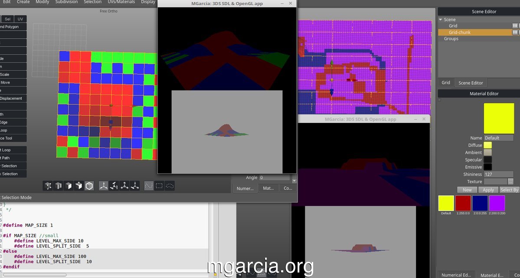
Task: Choose the third axis manipulator icon
Action: click(124, 186)
